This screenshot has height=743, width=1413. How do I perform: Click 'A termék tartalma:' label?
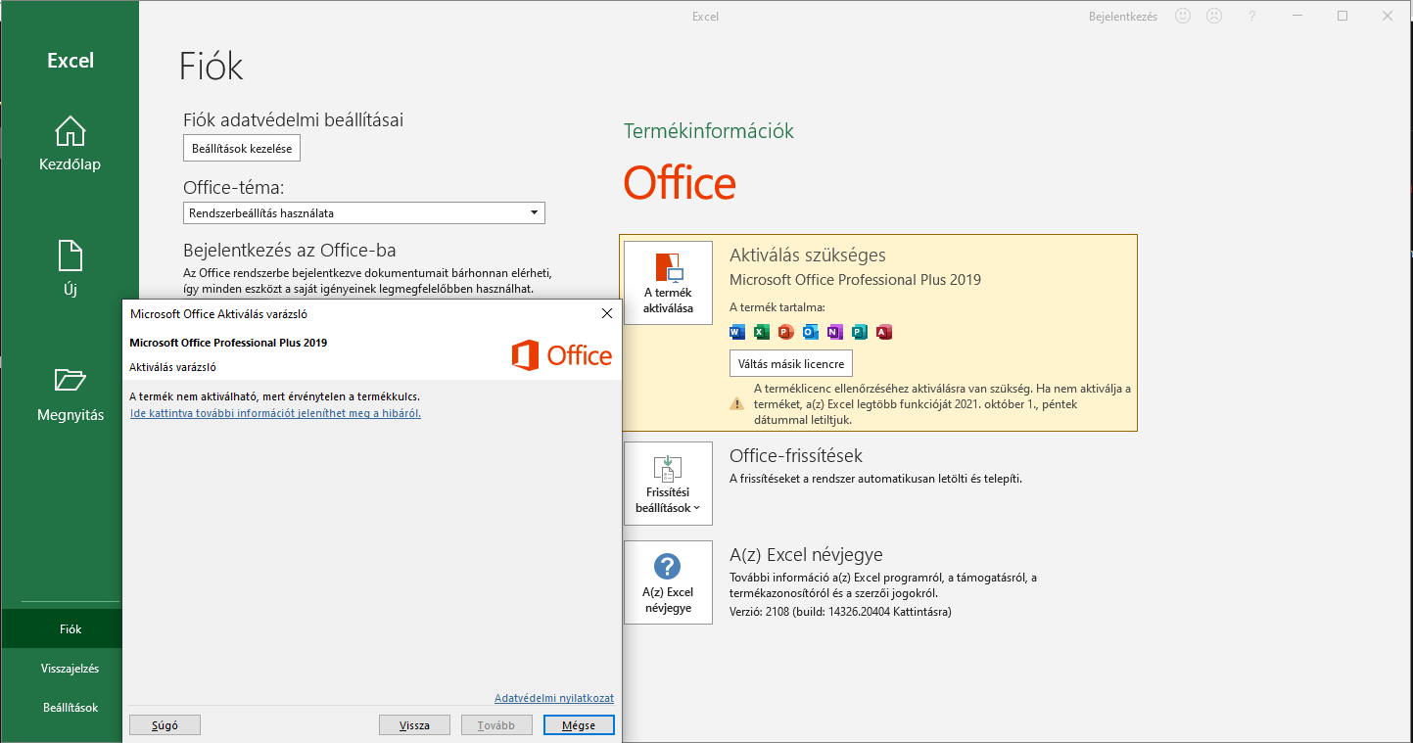pyautogui.click(x=777, y=307)
